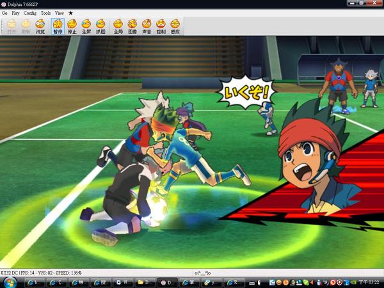Click the FPS/VPS/SPEED status bar text

(x=41, y=273)
